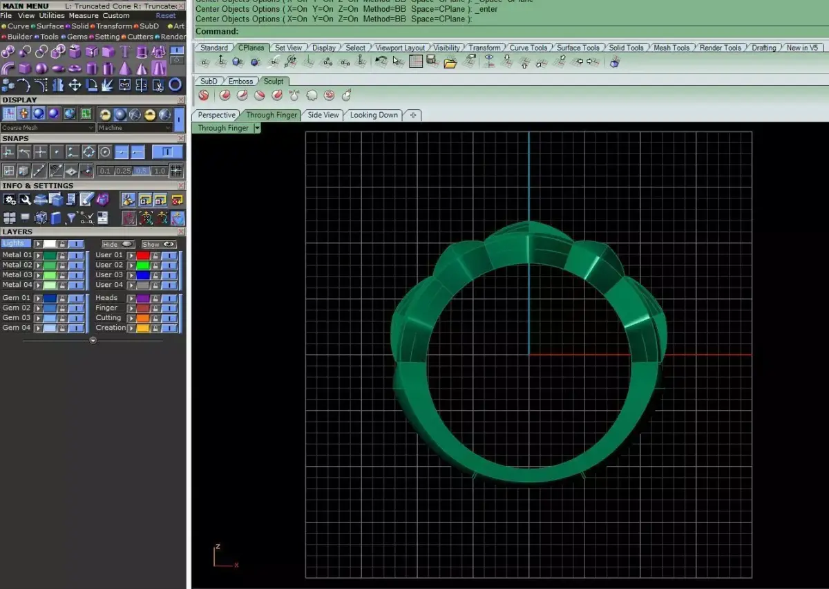Click the Metal 01 dark green color swatch
Screen dimensions: 829x589
pyautogui.click(x=50, y=255)
